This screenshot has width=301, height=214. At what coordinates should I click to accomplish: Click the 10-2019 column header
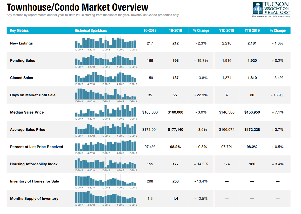[x=176, y=31]
